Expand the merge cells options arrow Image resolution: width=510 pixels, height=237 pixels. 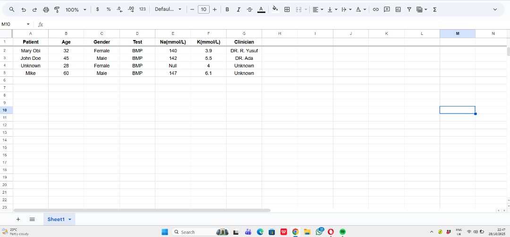pyautogui.click(x=306, y=10)
